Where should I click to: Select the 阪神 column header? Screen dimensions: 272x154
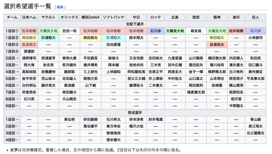(x=217, y=17)
